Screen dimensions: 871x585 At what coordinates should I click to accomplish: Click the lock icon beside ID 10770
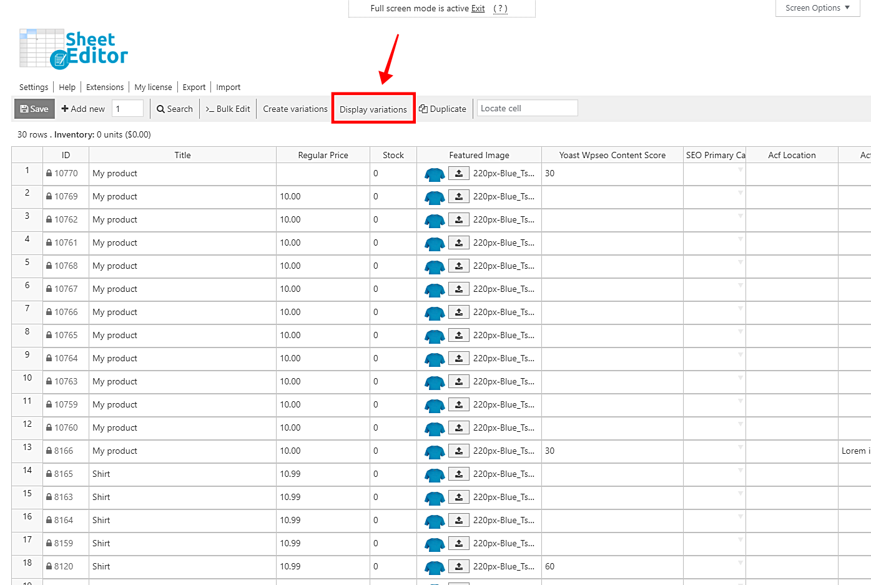click(x=49, y=174)
